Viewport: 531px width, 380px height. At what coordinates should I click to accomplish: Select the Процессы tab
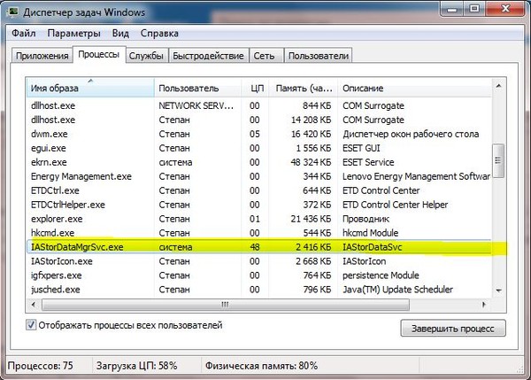pos(99,55)
